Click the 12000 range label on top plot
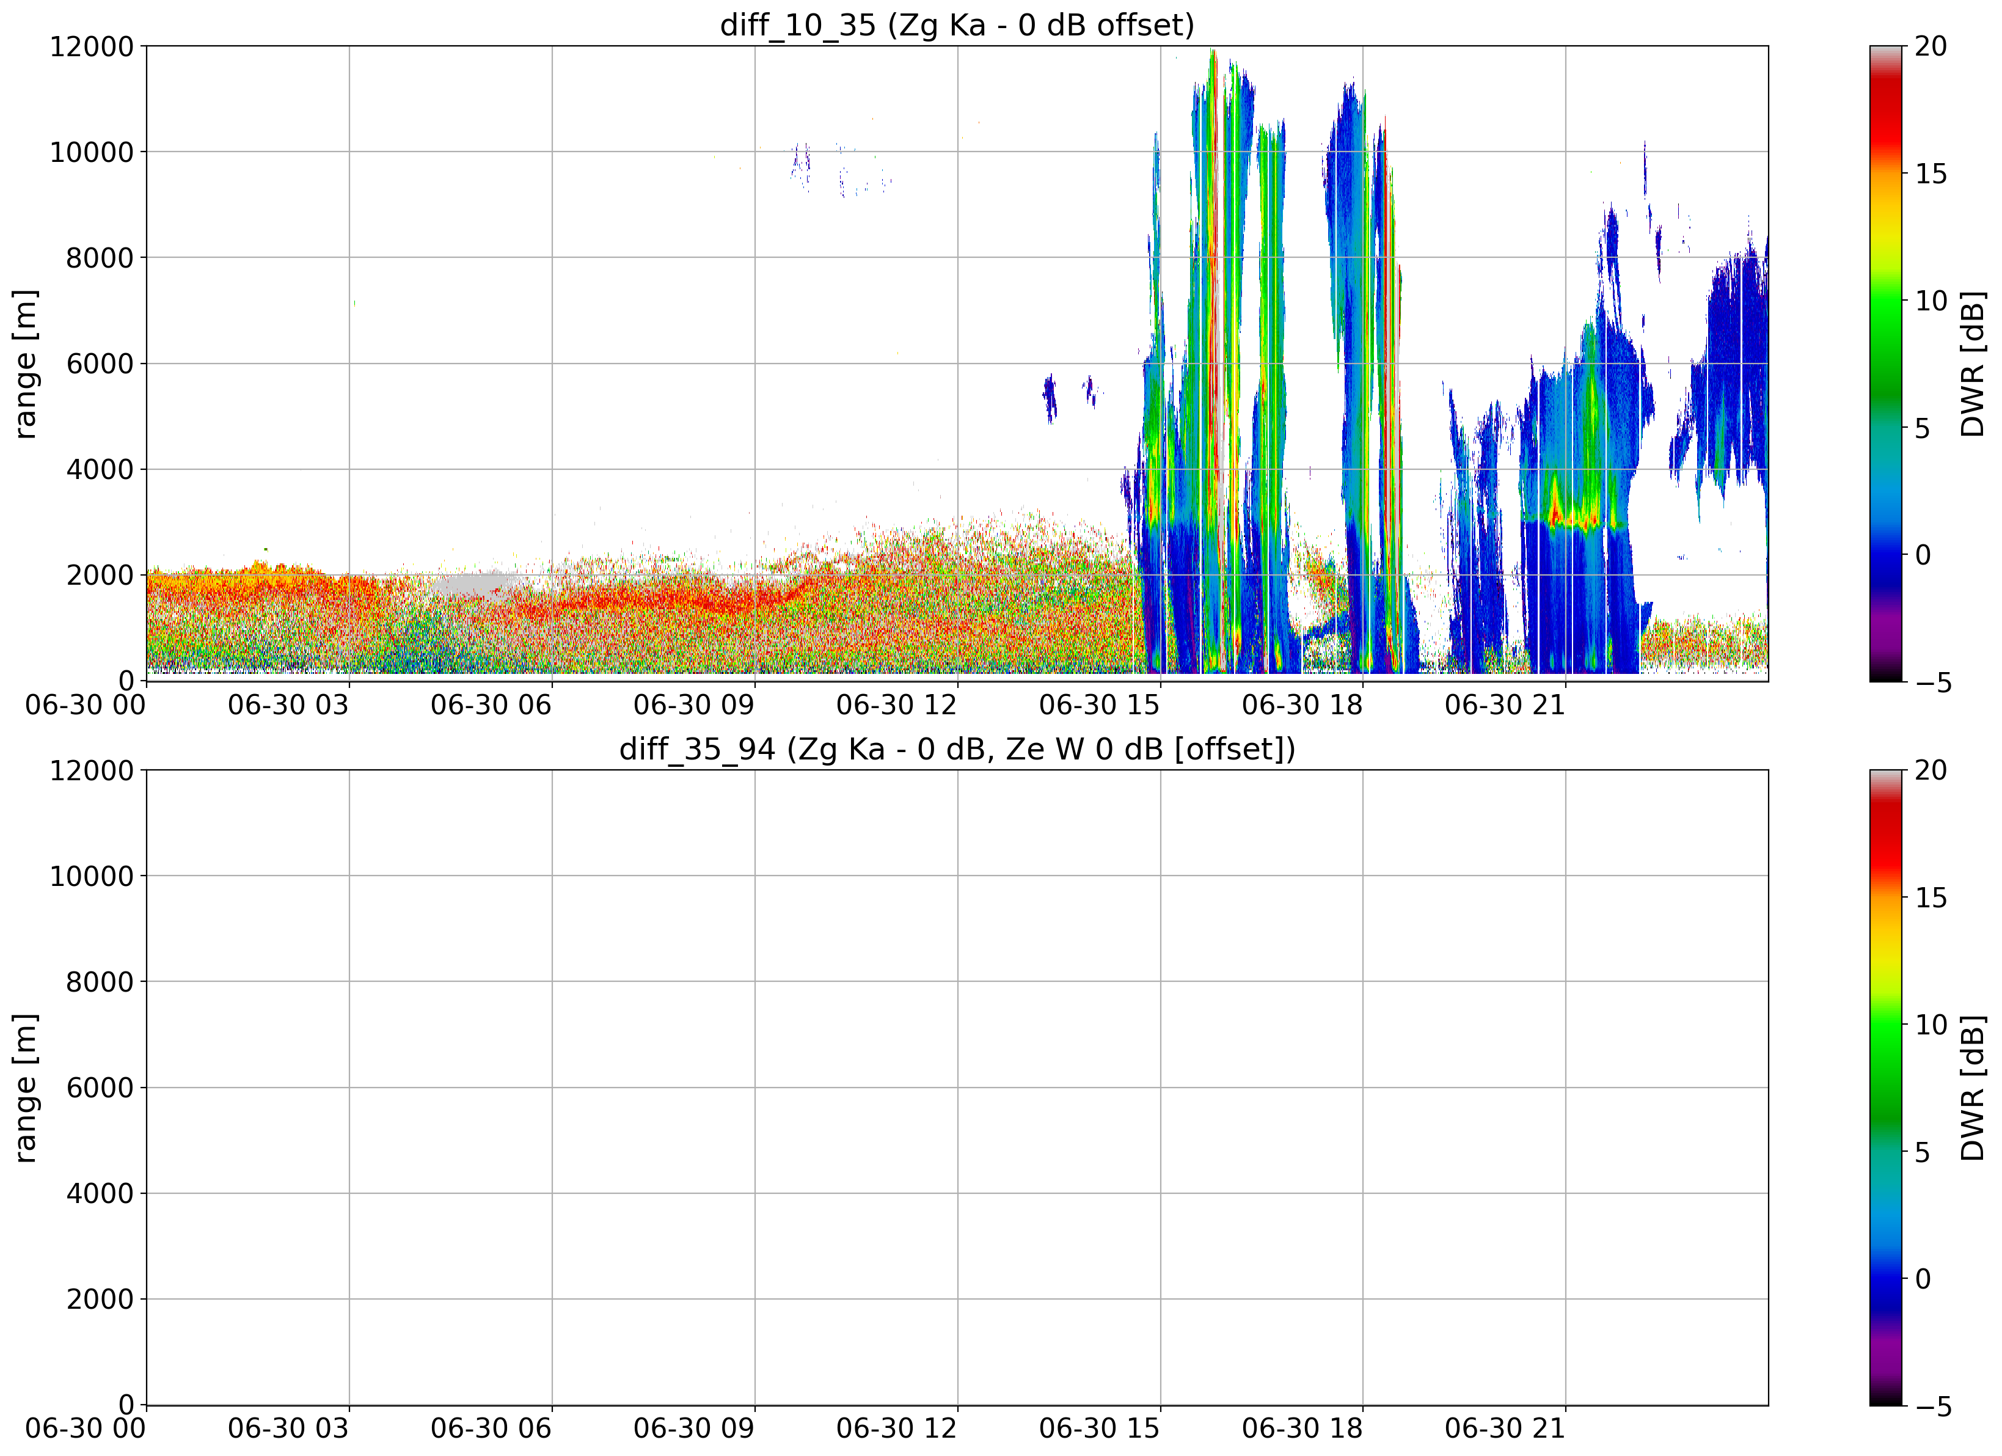Screen dimensions: 2002x1456 pyautogui.click(x=92, y=47)
